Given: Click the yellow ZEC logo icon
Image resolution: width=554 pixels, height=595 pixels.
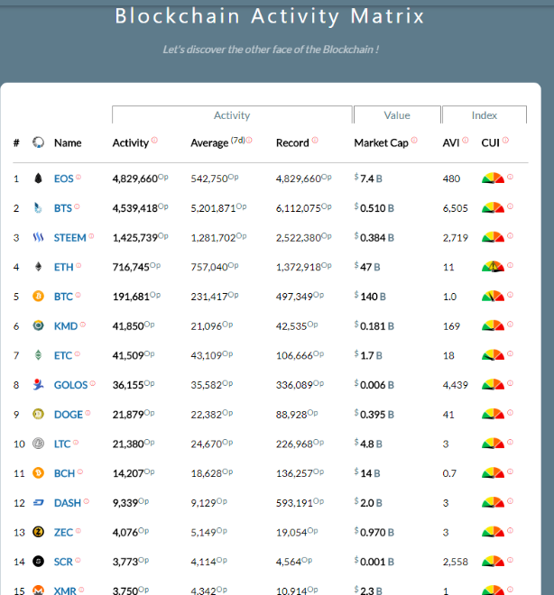Looking at the screenshot, I should (x=38, y=532).
